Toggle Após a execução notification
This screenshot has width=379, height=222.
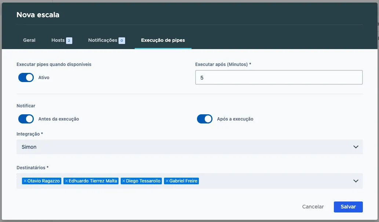pos(205,119)
